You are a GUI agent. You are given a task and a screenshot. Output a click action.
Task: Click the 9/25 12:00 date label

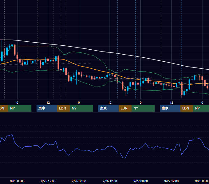[48, 181]
